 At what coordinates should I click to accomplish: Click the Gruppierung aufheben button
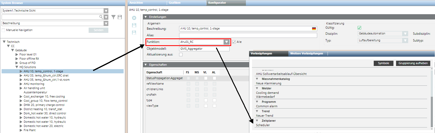[413, 63]
